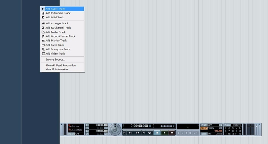Pick Add Ruler Track
The height and width of the screenshot is (144, 268).
pos(62,45)
